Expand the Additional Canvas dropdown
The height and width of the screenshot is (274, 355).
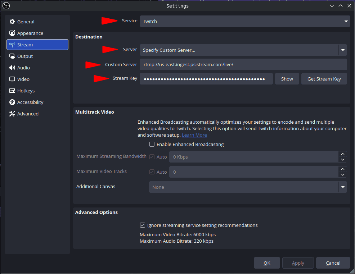click(248, 187)
